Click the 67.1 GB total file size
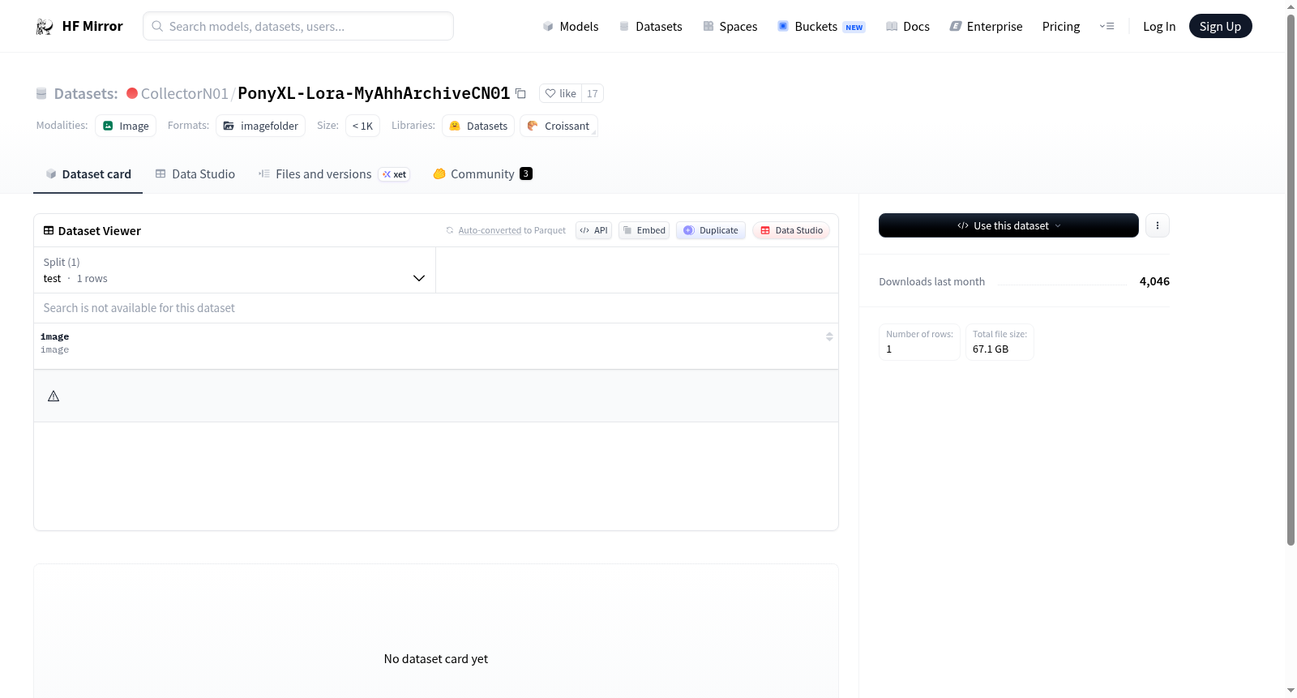Image resolution: width=1297 pixels, height=698 pixels. coord(991,349)
